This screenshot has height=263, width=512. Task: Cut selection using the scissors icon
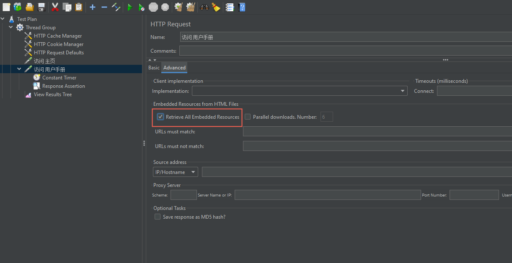(x=55, y=7)
